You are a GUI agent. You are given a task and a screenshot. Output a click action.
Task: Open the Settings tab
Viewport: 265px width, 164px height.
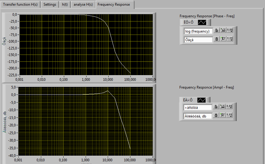pyautogui.click(x=50, y=4)
